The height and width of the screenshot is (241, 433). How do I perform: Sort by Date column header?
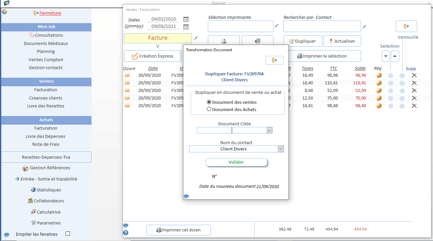pos(153,68)
